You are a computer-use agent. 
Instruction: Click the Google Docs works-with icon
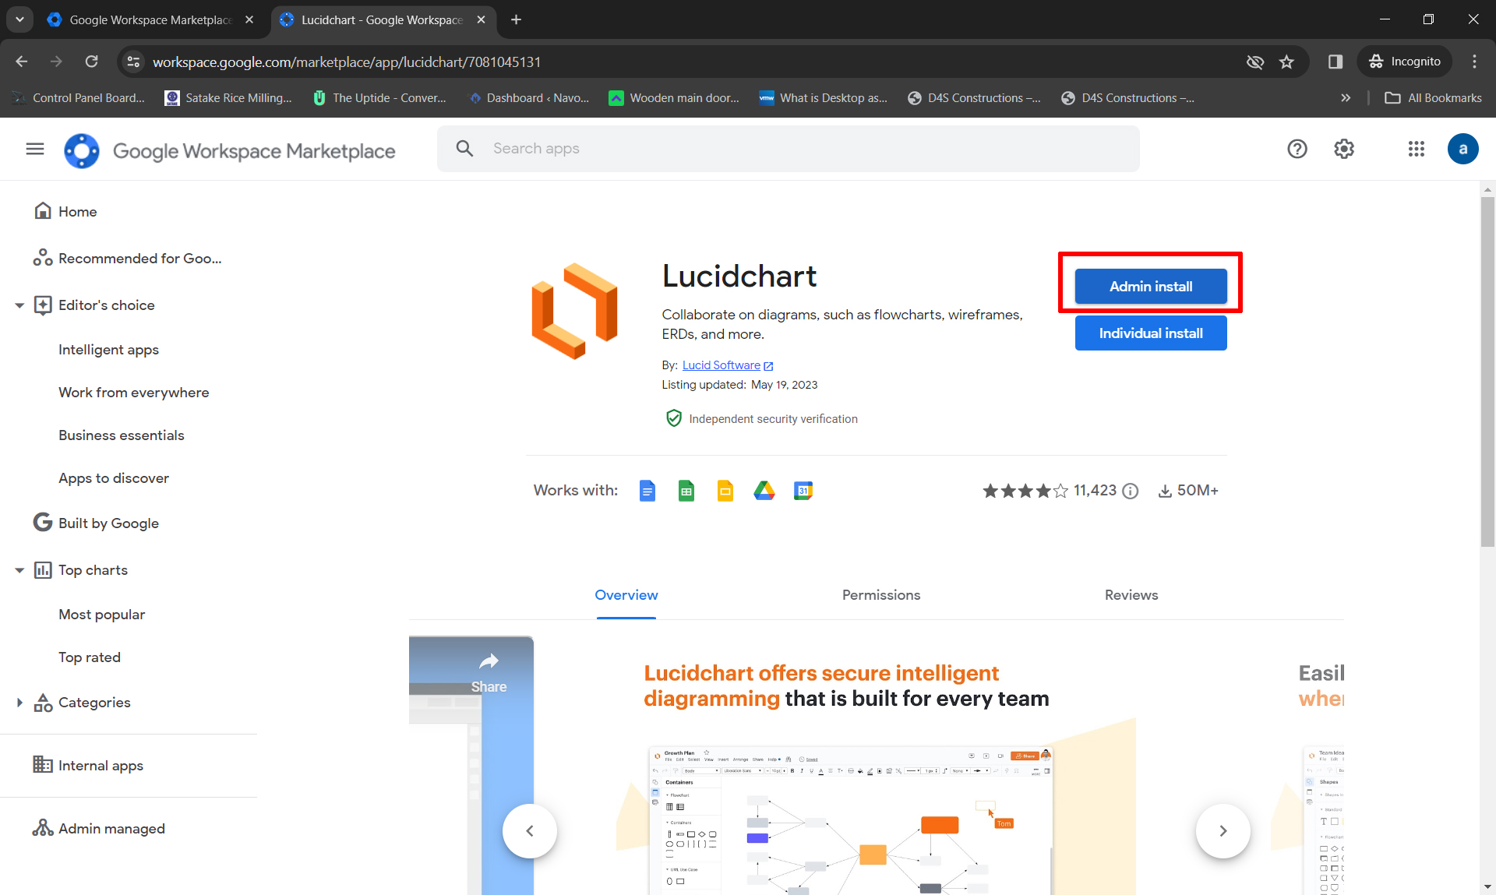[647, 491]
